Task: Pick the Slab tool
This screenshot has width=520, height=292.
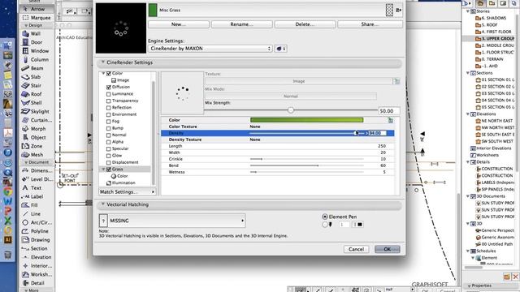Action: [36, 76]
